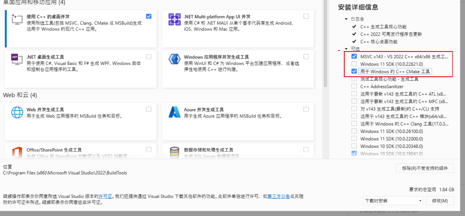Open the 许可证 license link

(105, 196)
